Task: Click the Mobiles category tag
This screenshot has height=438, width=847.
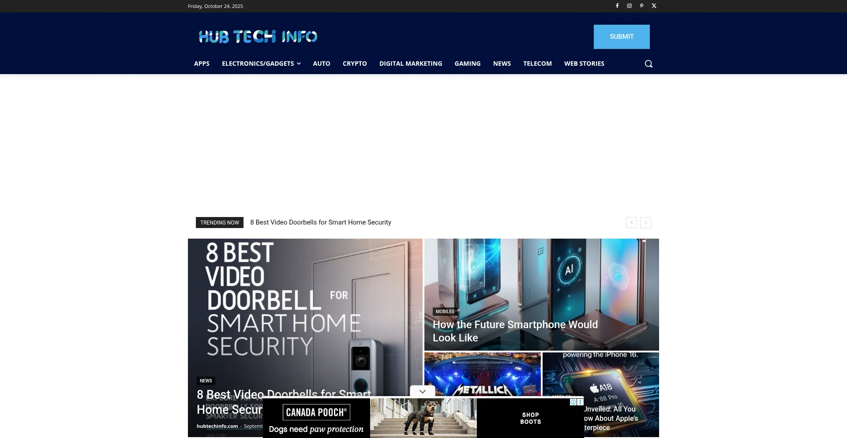Action: [x=445, y=311]
